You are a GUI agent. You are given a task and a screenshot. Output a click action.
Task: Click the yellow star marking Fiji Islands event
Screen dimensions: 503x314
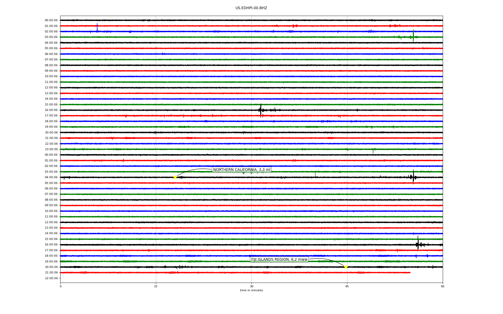(x=346, y=267)
